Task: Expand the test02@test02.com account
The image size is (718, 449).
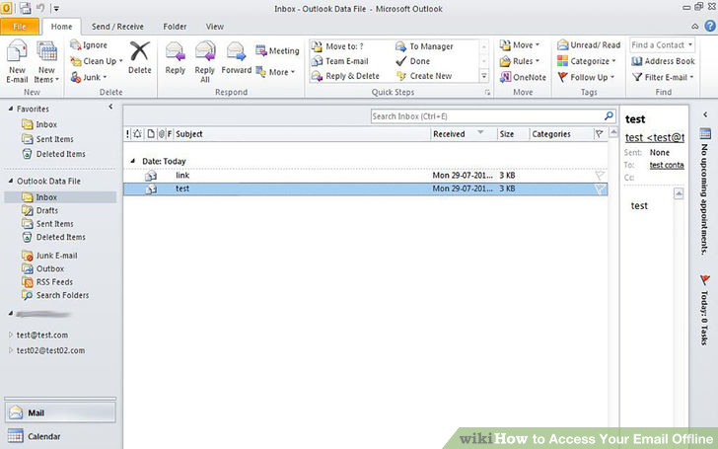Action: [x=11, y=350]
